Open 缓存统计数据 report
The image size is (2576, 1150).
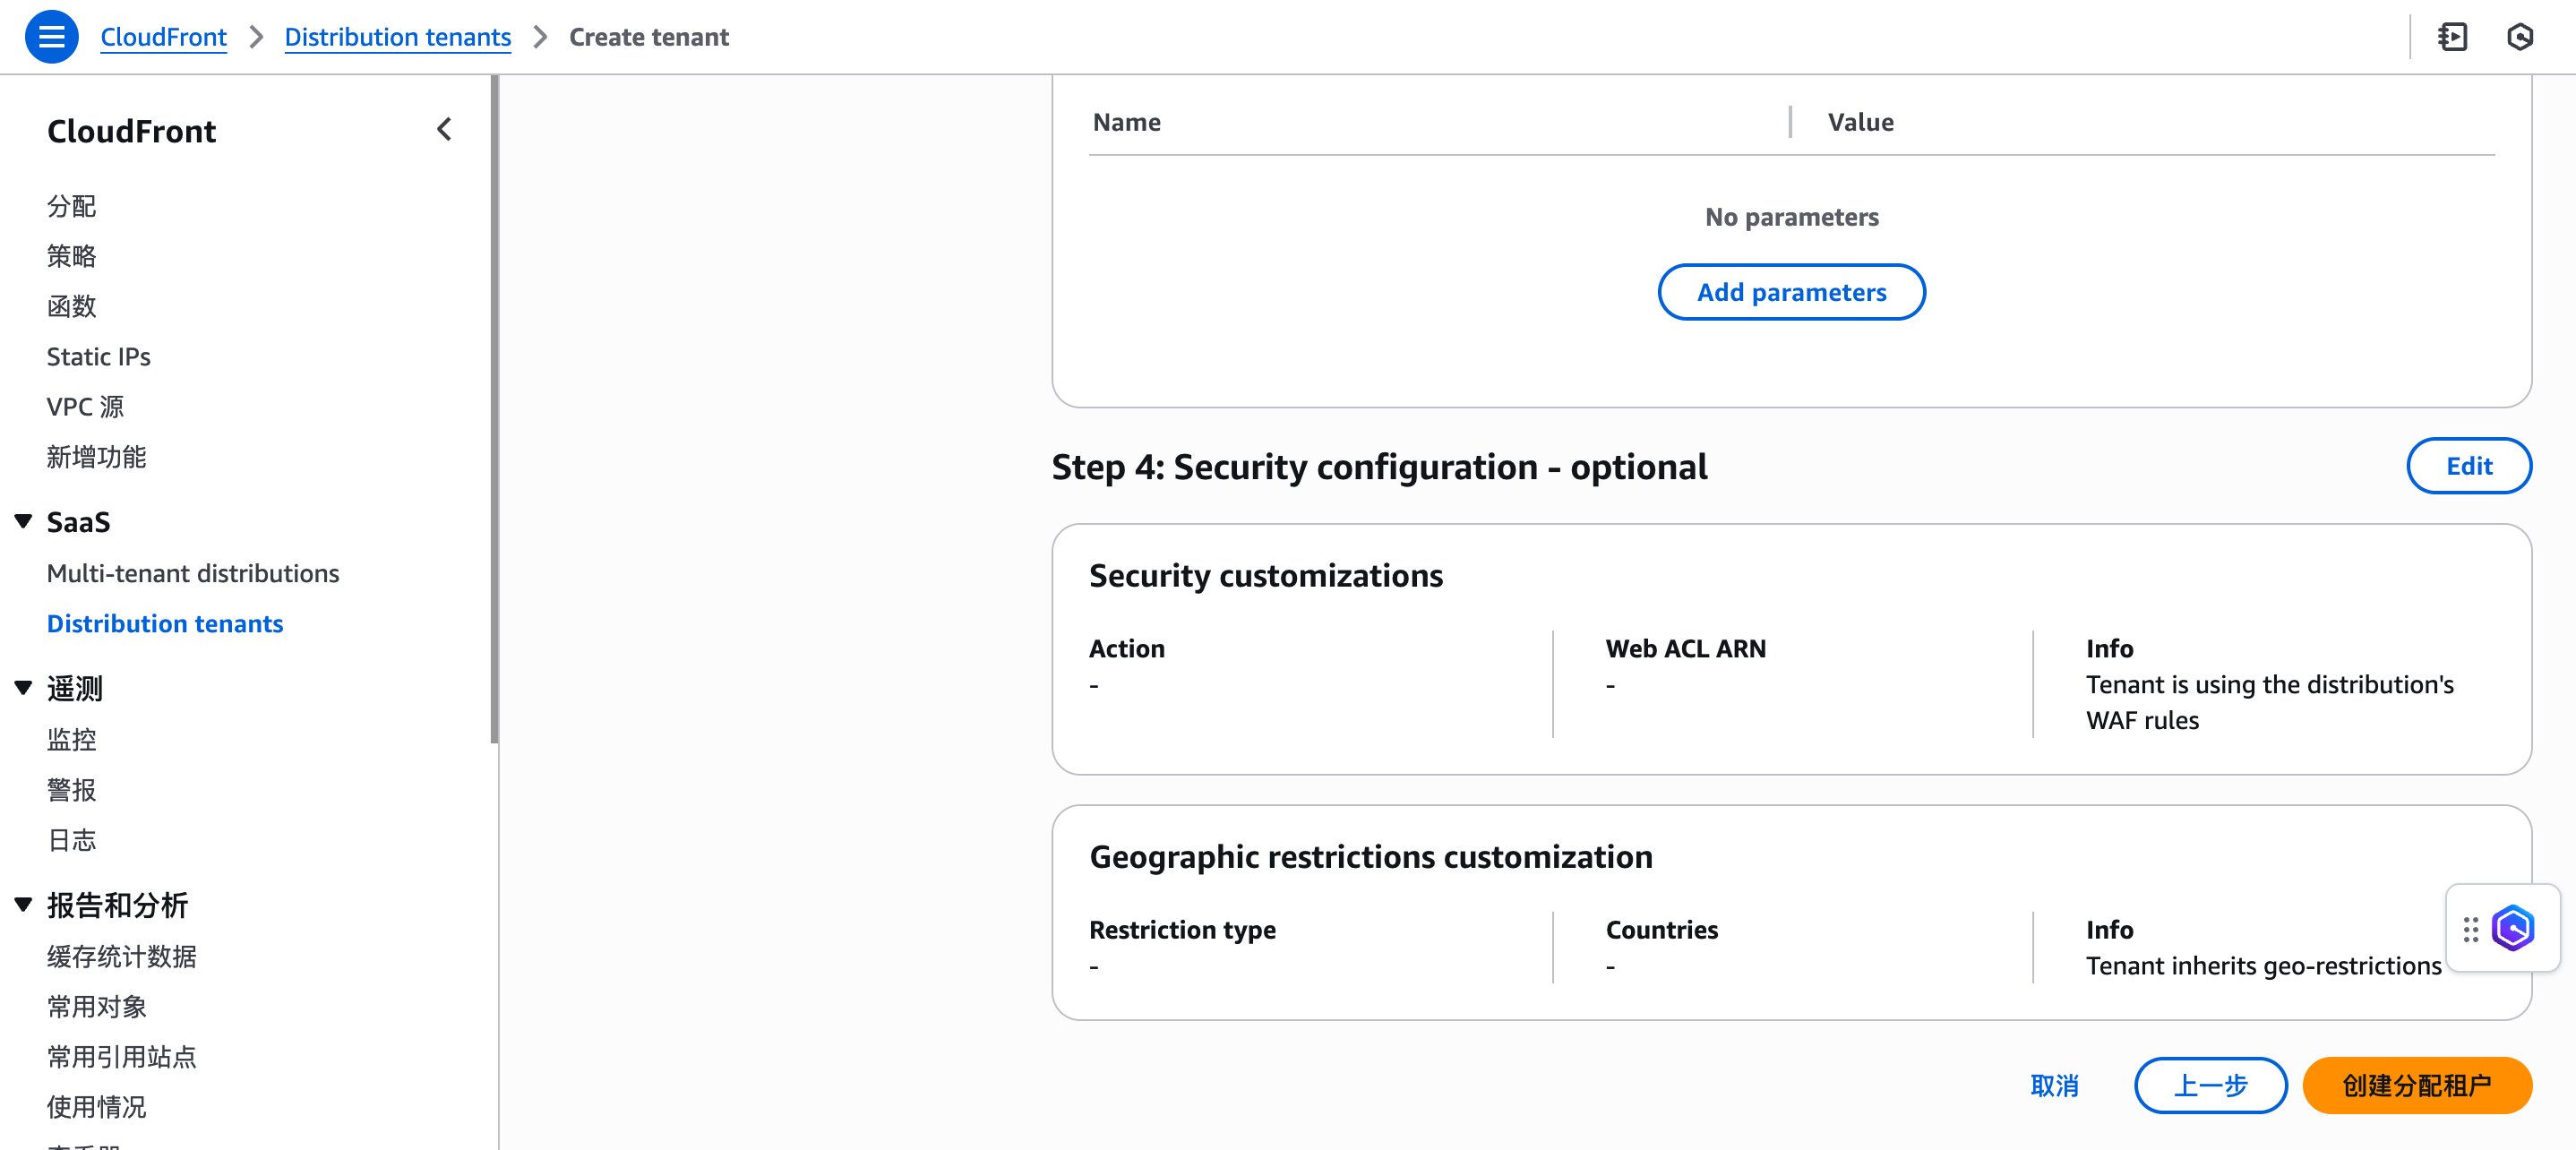click(x=122, y=957)
